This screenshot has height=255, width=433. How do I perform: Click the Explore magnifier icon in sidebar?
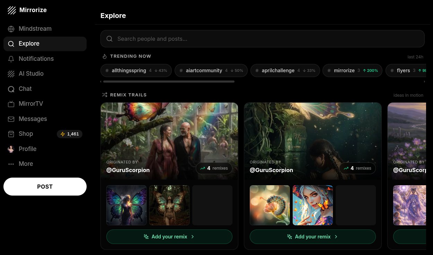[x=11, y=44]
